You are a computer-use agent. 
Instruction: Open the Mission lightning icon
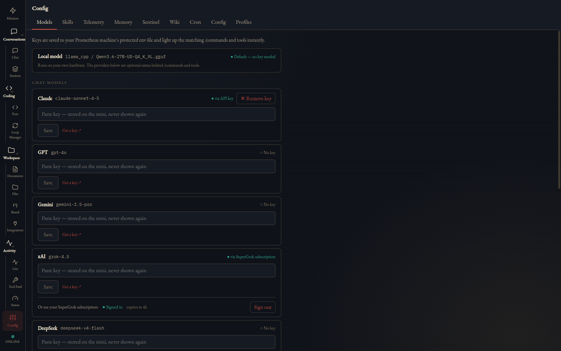tap(12, 11)
